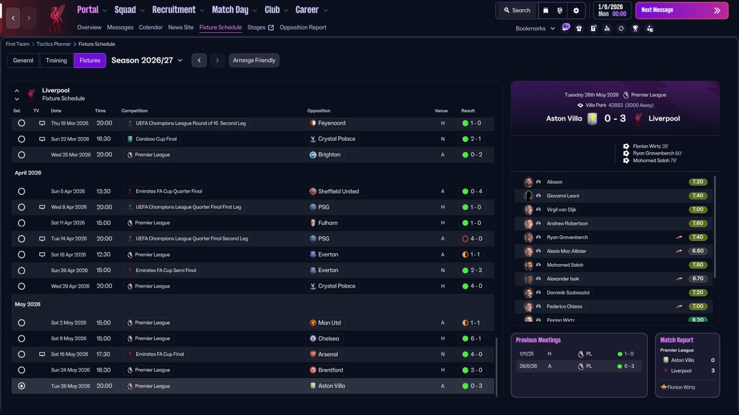Viewport: 739px width, 415px height.
Task: Go back using the left navigation arrow
Action: 13,18
